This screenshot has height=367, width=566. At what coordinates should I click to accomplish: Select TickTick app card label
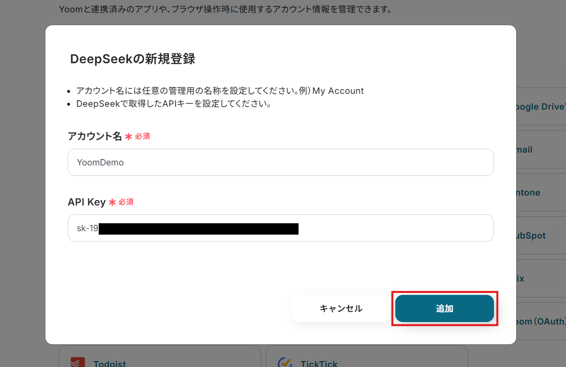[319, 364]
